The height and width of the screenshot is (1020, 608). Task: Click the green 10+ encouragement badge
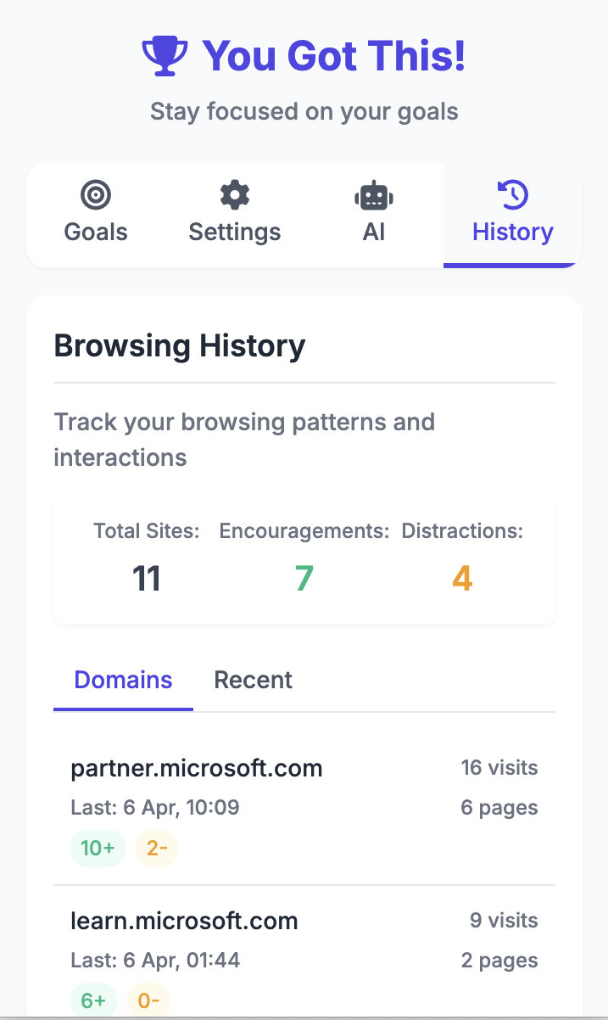tap(98, 849)
